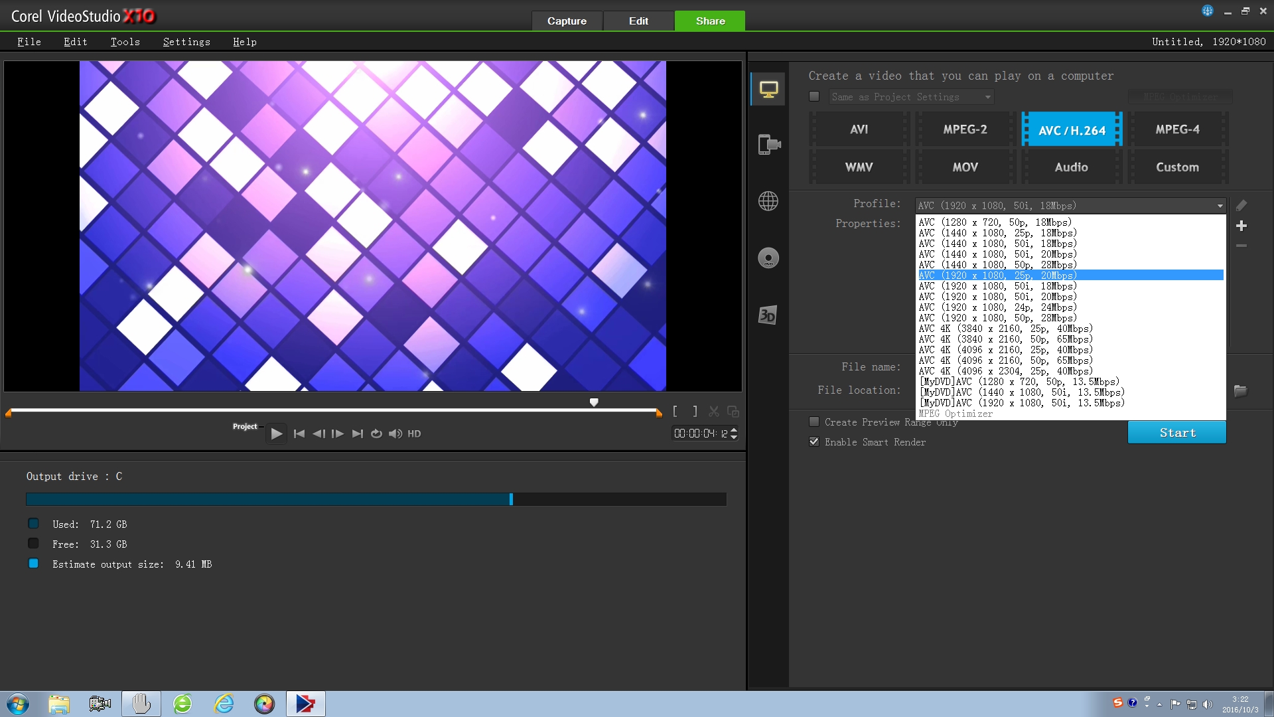Click the hand-icon app in the taskbar
The width and height of the screenshot is (1274, 717).
tap(141, 704)
